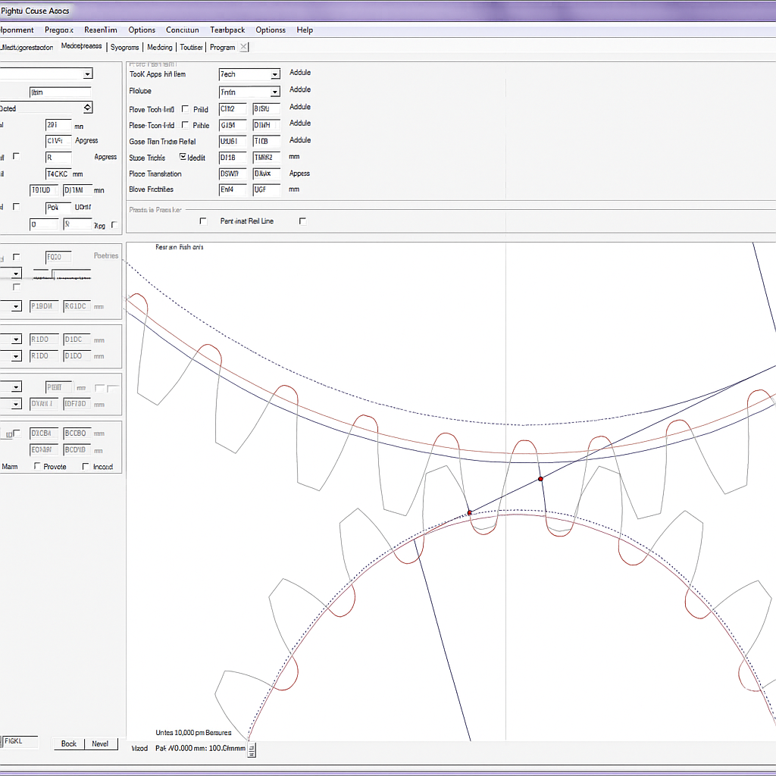Click the Nevel button

(x=101, y=743)
